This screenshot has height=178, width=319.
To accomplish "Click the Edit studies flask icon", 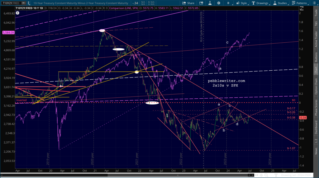I will [210, 3].
